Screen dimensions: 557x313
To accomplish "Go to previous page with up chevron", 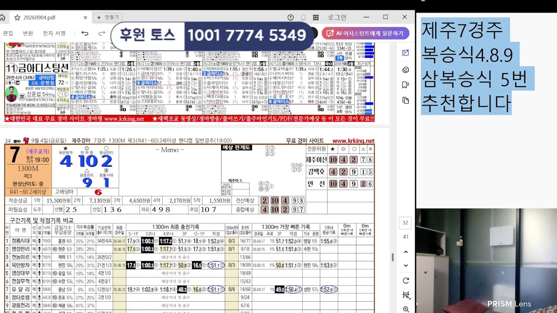I will click(406, 252).
